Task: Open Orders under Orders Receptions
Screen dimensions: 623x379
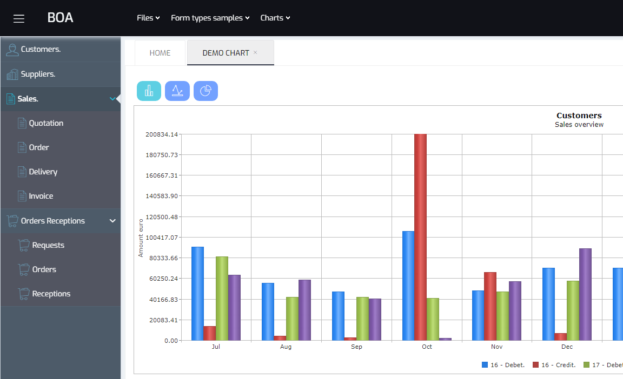Action: click(x=61, y=269)
